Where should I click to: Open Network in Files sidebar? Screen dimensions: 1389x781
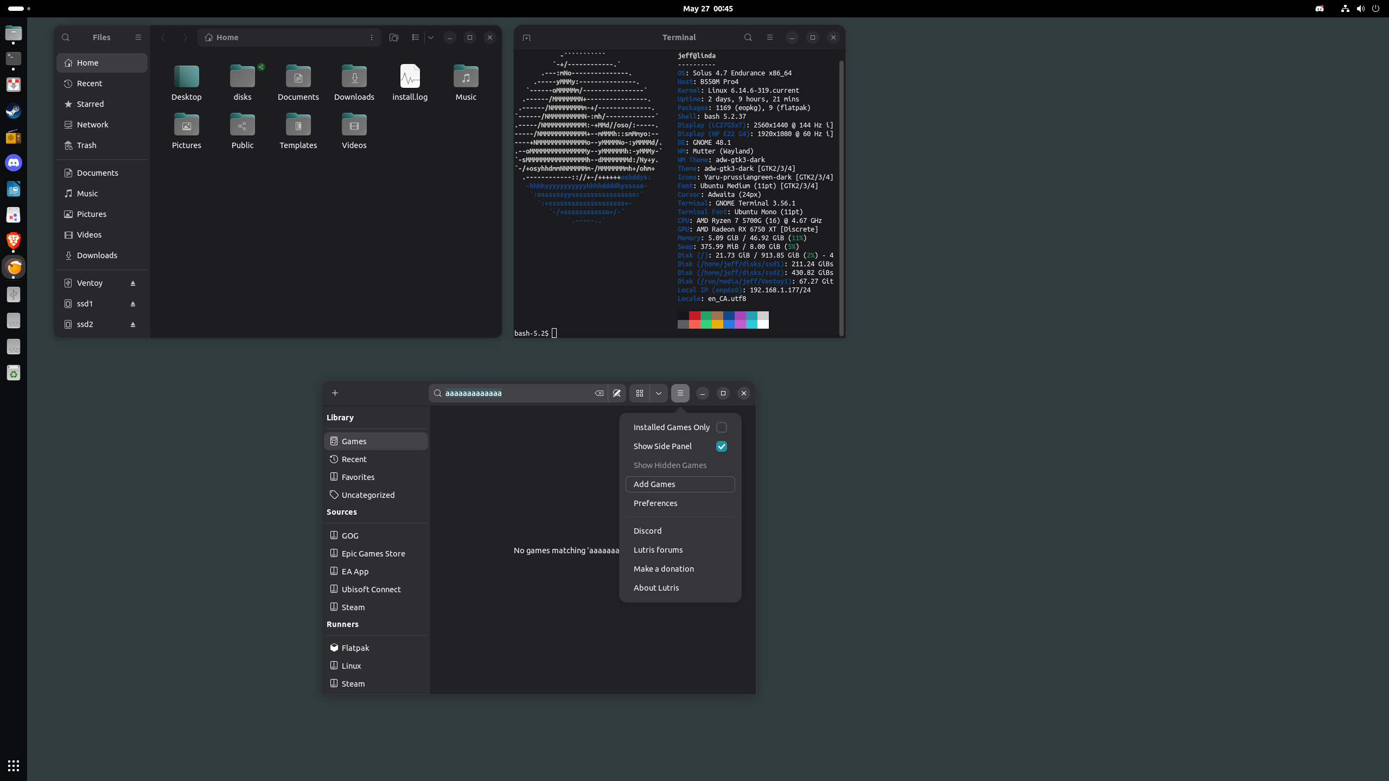[102, 125]
